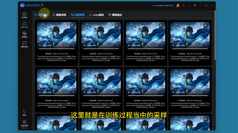Screen dimensions: 238x133
Task: Mute the 20:54:35 sample video
Action: click(106, 92)
